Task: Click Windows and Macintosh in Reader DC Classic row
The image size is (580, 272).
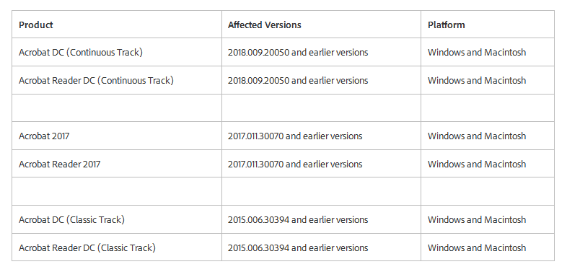Action: 477,247
